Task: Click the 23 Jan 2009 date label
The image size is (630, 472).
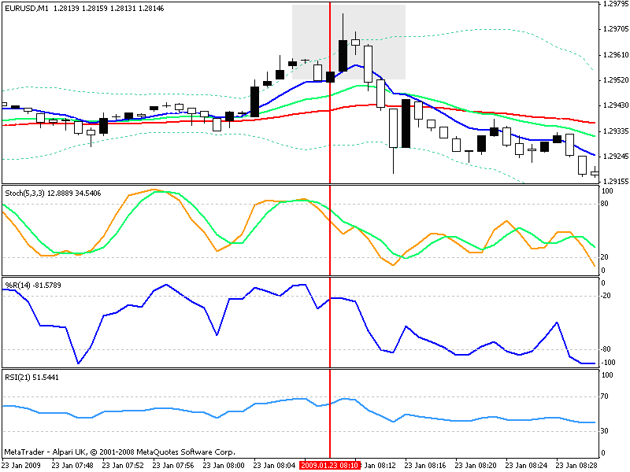Action: pyautogui.click(x=23, y=465)
